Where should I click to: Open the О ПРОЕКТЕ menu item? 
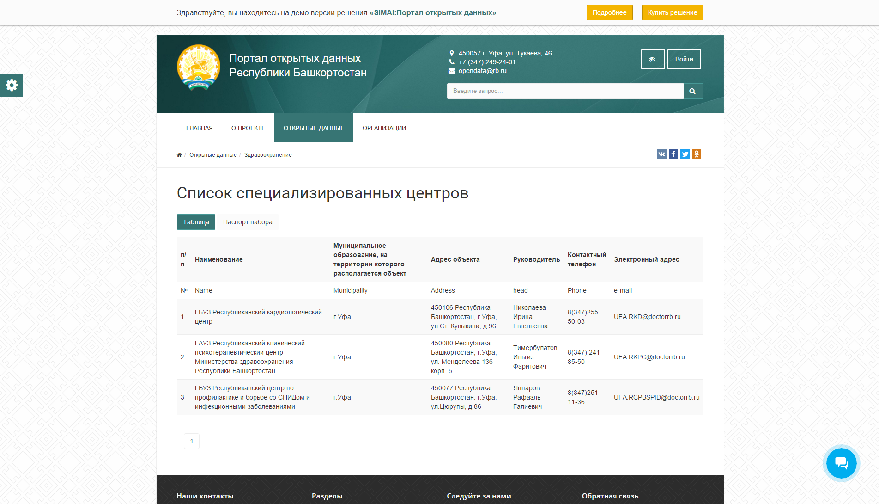click(248, 128)
